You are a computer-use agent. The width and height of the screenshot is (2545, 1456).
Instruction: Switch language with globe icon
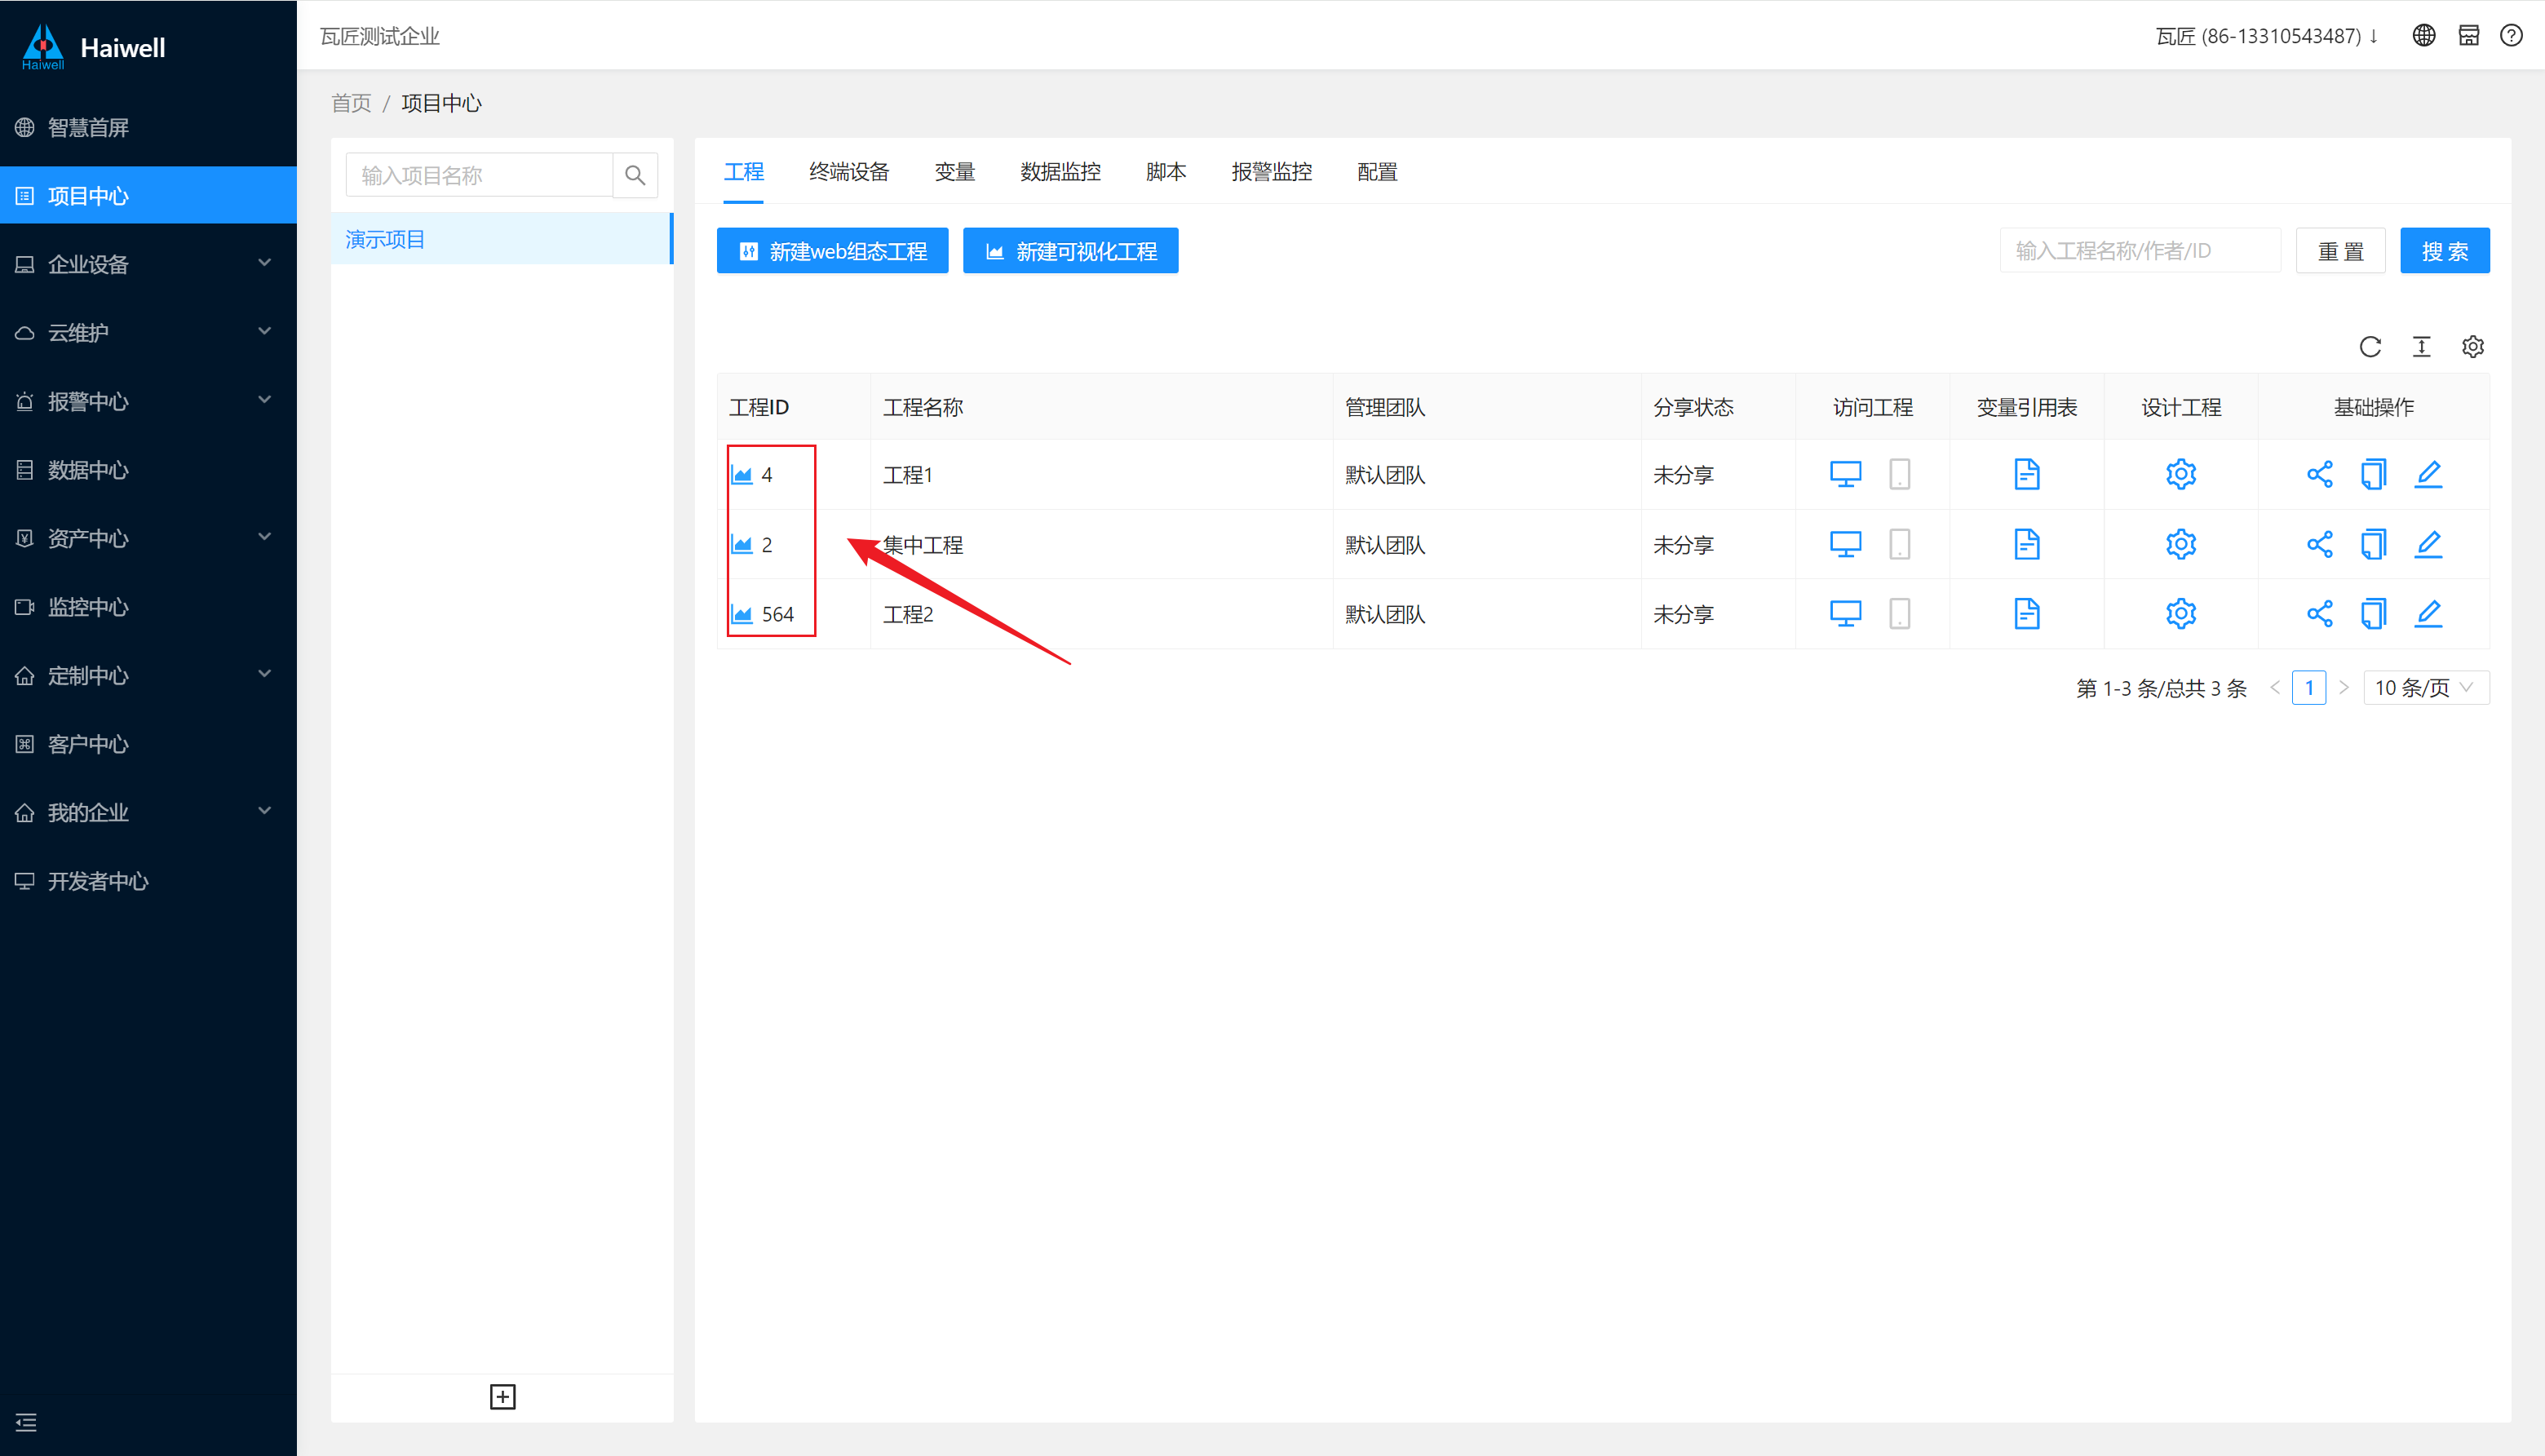coord(2424,35)
